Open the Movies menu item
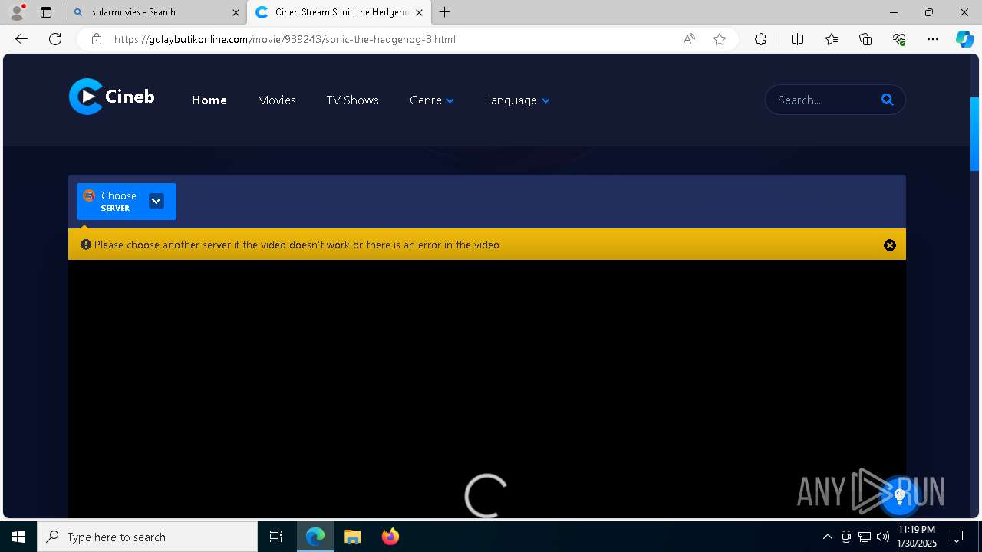982x552 pixels. (276, 100)
